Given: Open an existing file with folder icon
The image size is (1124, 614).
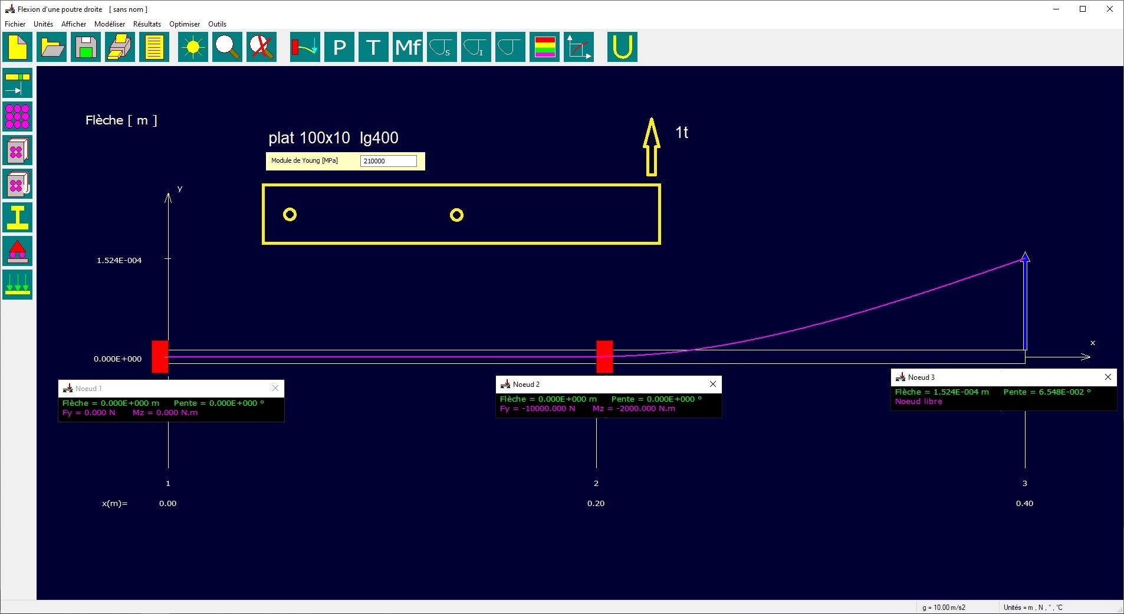Looking at the screenshot, I should (x=52, y=47).
